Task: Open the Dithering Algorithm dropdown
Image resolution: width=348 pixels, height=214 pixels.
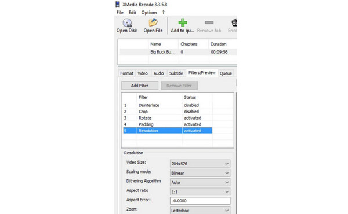Action: coord(200,182)
